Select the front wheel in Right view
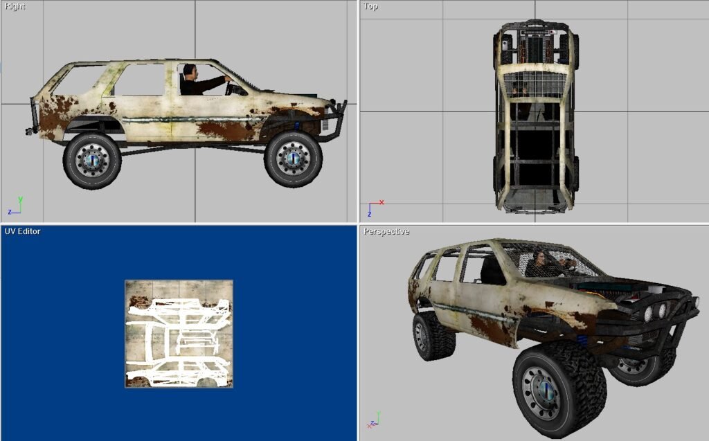Screen dimensions: 709x441 [293, 159]
